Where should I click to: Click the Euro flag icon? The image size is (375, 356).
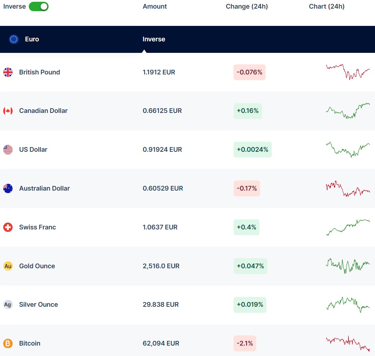click(x=14, y=39)
